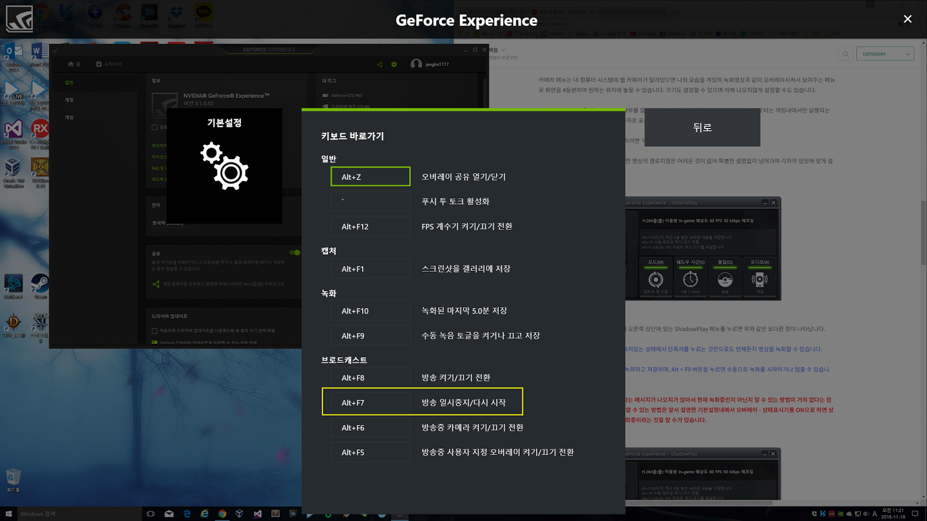This screenshot has width=927, height=521.
Task: Open the Oracle VM VirtualBox desktop shortcut
Action: tap(13, 174)
